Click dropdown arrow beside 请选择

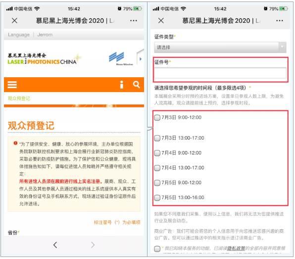coord(282,47)
